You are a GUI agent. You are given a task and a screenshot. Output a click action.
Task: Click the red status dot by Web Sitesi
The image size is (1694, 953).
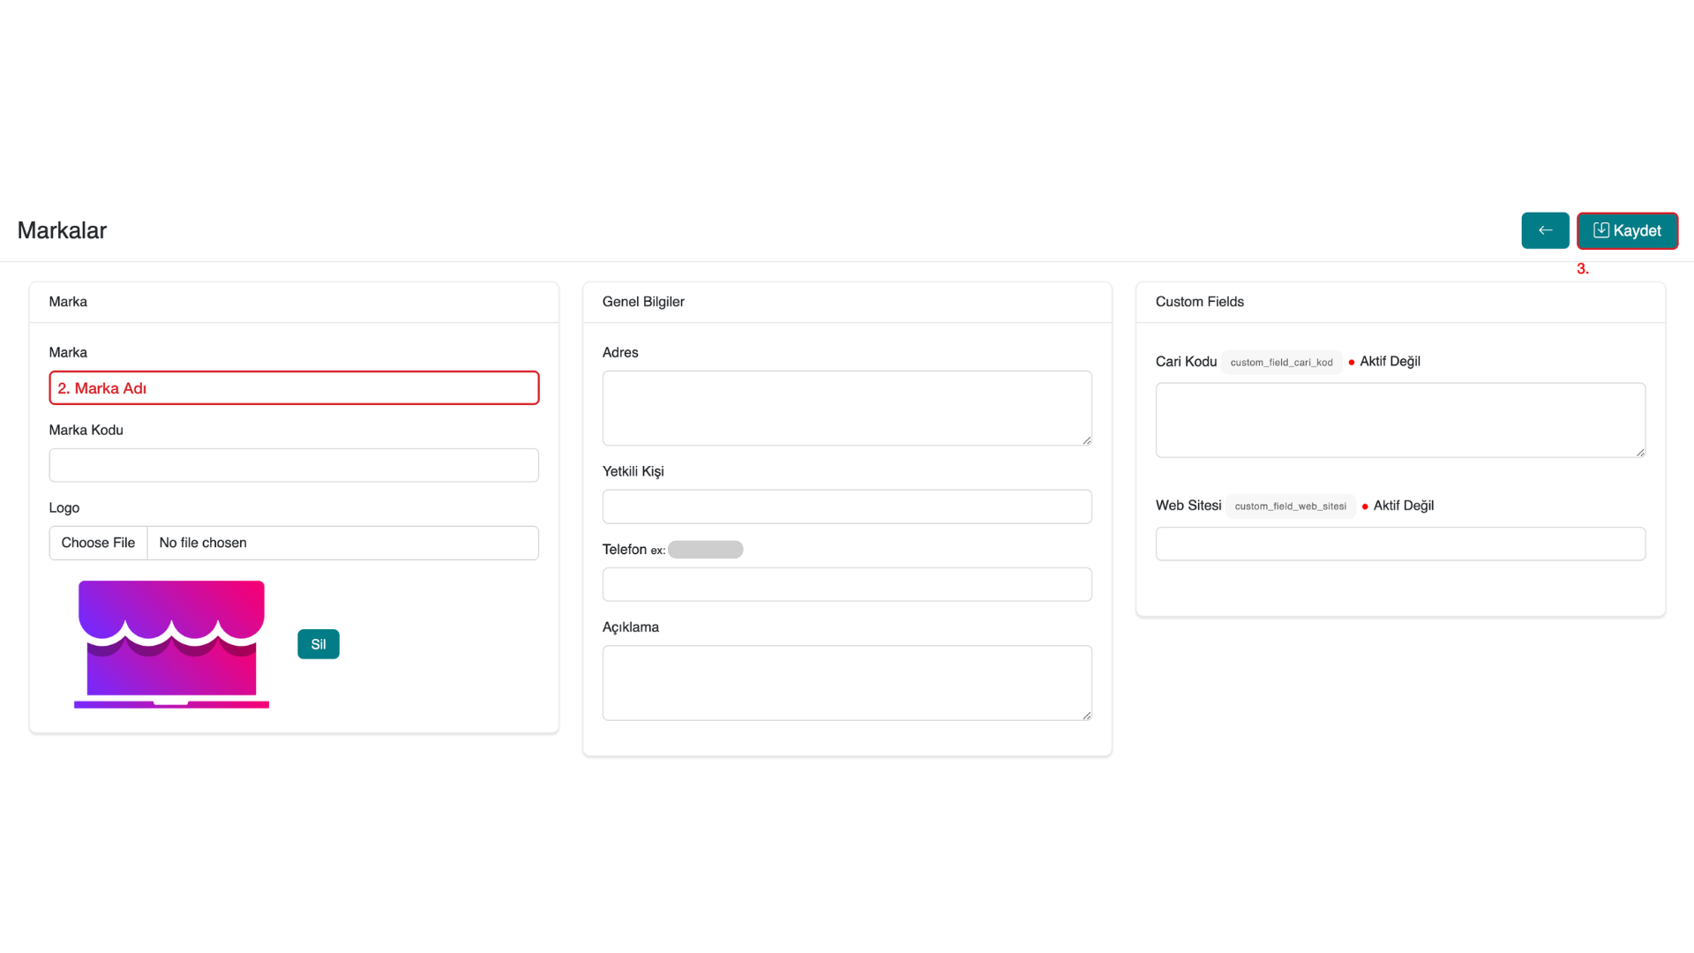pos(1365,507)
